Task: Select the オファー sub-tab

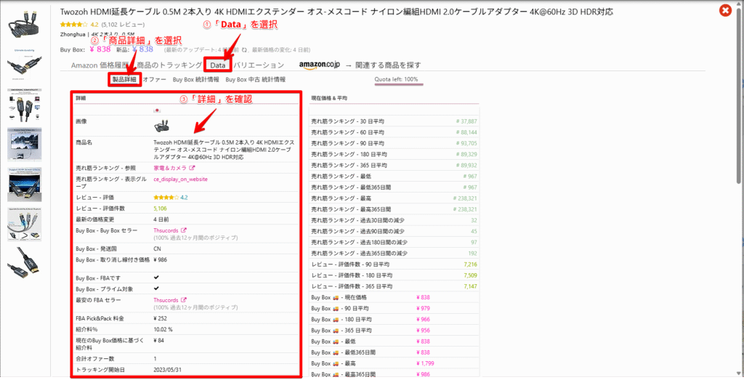Action: click(x=155, y=79)
